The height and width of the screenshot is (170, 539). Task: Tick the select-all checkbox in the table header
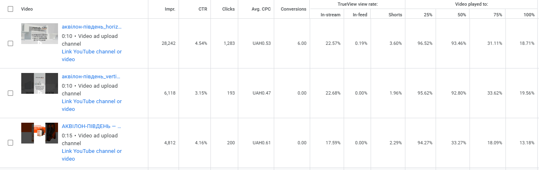(x=10, y=9)
